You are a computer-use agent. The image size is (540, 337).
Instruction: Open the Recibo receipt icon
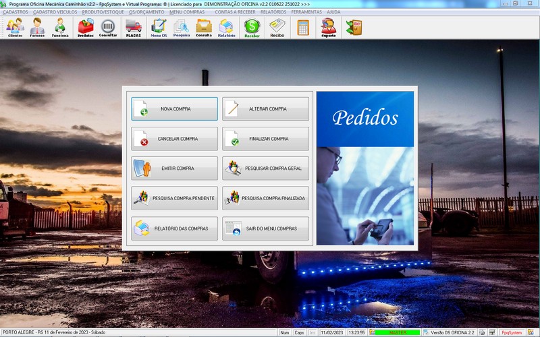(x=277, y=28)
